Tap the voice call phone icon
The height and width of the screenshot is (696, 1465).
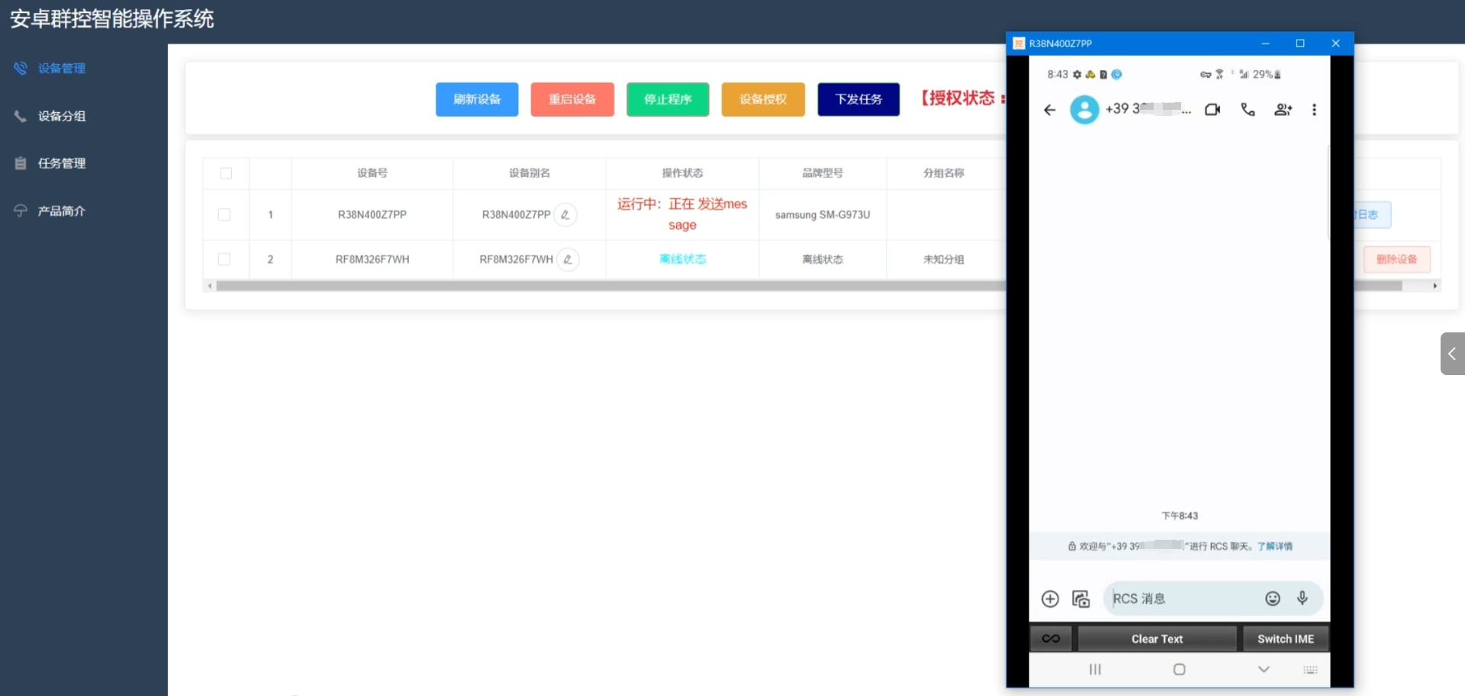1248,110
